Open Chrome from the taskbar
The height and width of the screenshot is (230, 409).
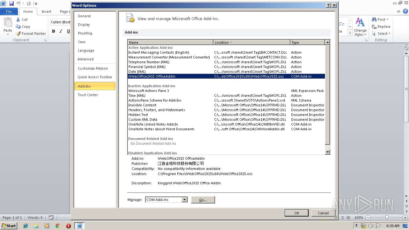[x=58, y=226]
